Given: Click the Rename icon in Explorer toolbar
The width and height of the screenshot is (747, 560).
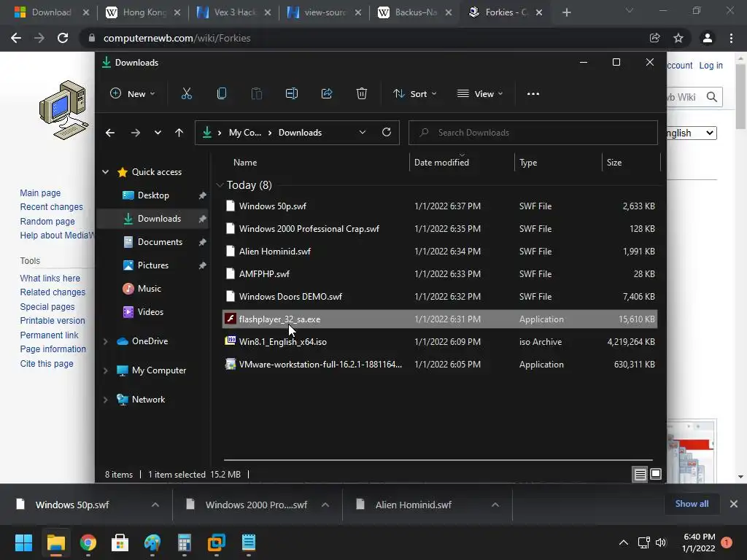Looking at the screenshot, I should [x=292, y=94].
